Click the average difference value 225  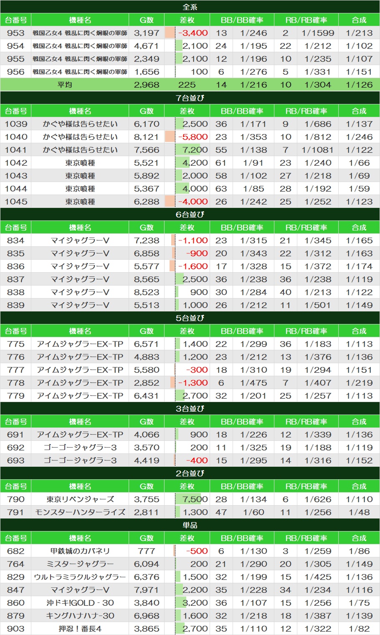pos(187,85)
